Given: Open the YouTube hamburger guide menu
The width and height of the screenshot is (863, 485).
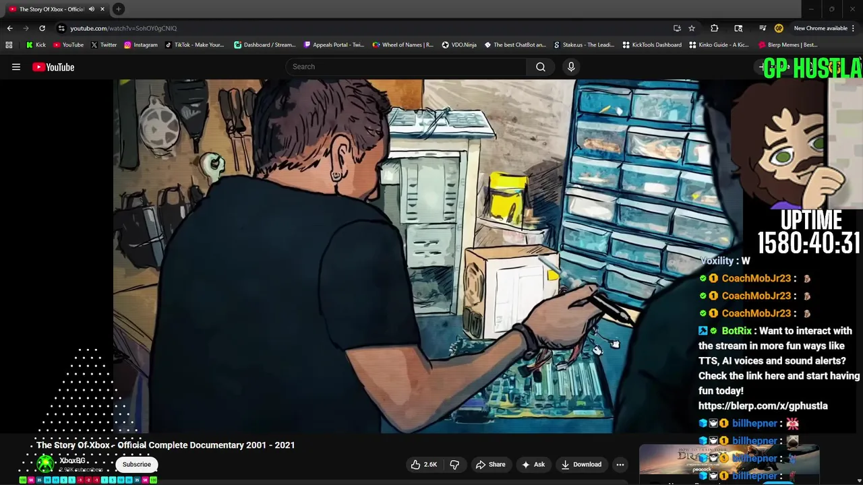Looking at the screenshot, I should tap(16, 67).
